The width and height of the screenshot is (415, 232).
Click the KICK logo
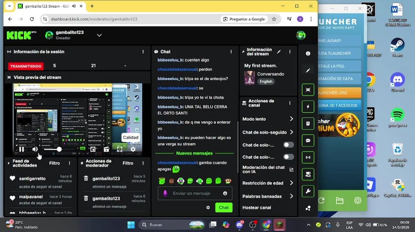pyautogui.click(x=21, y=35)
